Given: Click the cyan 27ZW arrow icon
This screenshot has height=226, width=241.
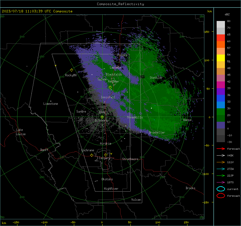Looking at the screenshot, I should tap(221, 169).
